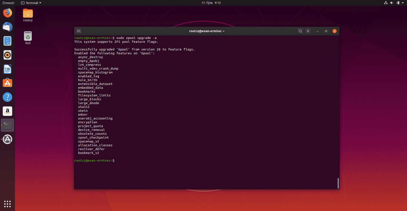Open Ubuntu Software store icon
Image resolution: width=407 pixels, height=211 pixels.
[x=7, y=83]
